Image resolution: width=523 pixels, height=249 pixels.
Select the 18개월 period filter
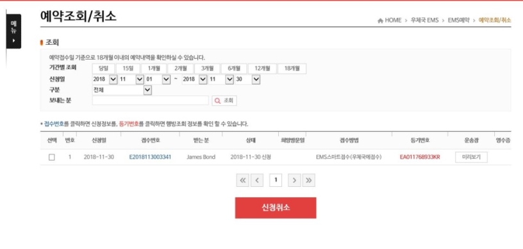pyautogui.click(x=292, y=68)
